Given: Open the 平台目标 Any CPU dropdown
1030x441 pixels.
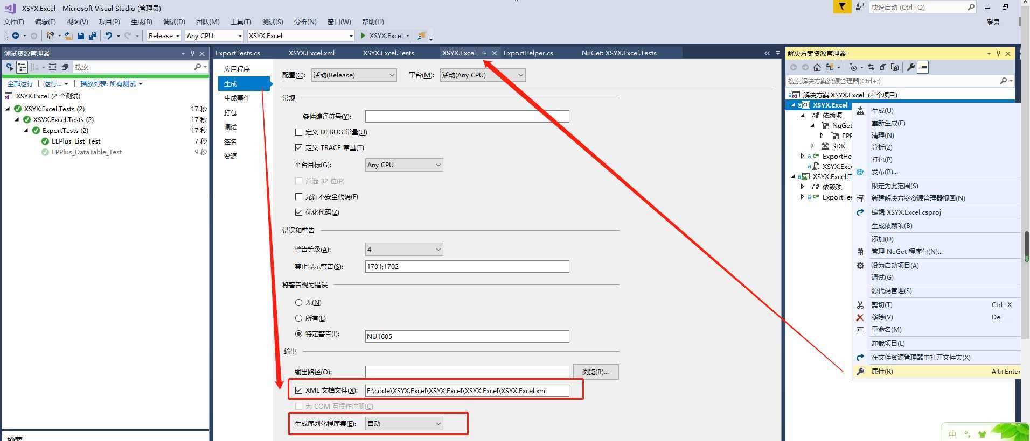Looking at the screenshot, I should click(x=404, y=165).
